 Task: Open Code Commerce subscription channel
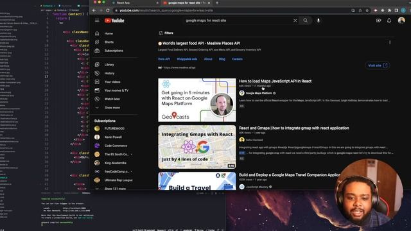click(x=115, y=146)
